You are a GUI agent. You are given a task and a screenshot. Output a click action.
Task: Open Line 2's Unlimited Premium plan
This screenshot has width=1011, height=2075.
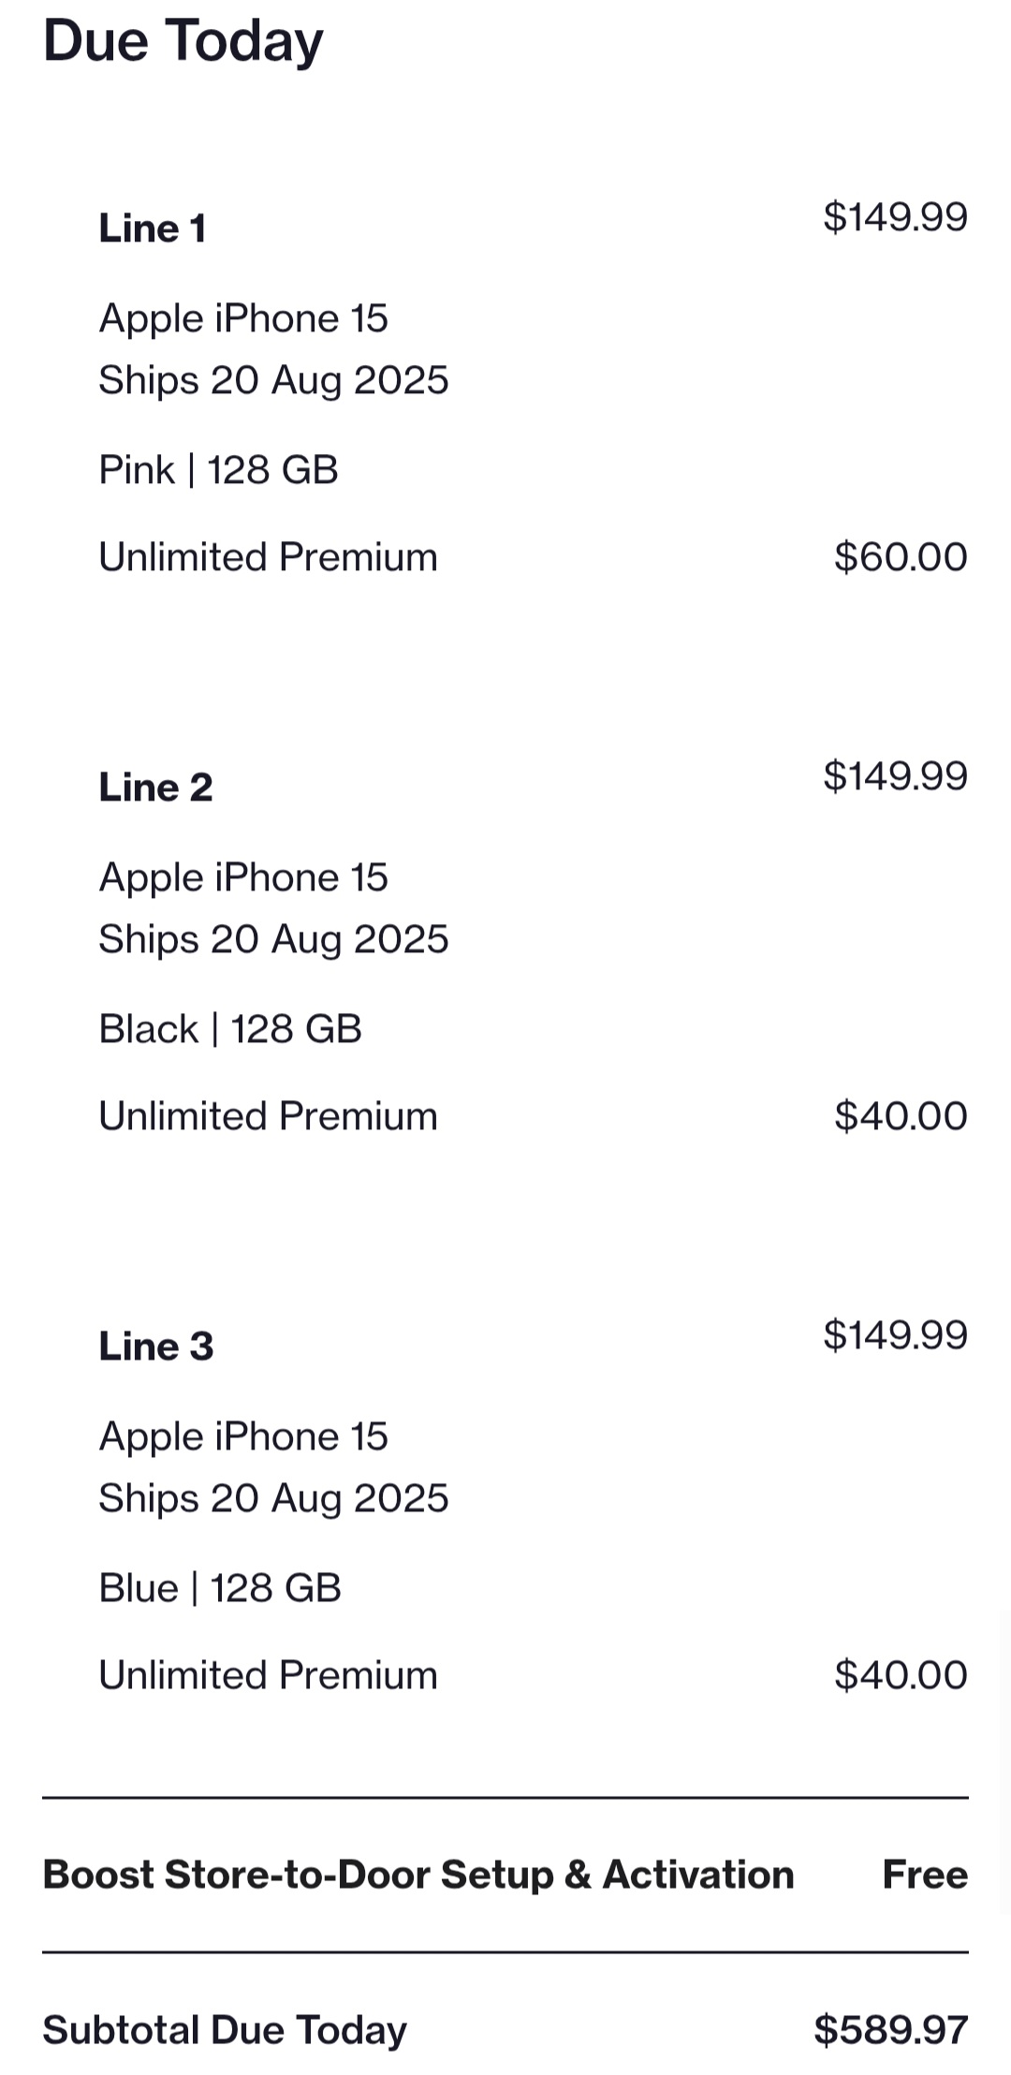(x=268, y=1116)
